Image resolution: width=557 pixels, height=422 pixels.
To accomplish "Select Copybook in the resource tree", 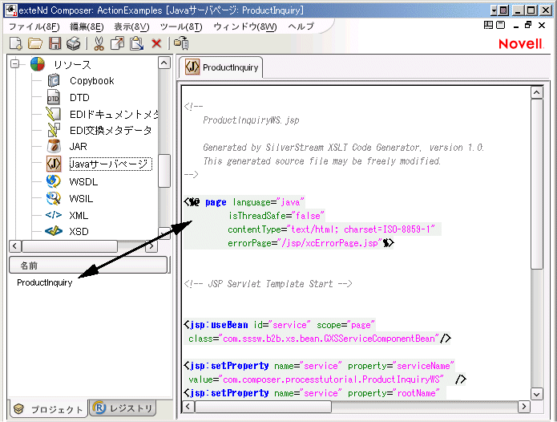I will click(92, 81).
